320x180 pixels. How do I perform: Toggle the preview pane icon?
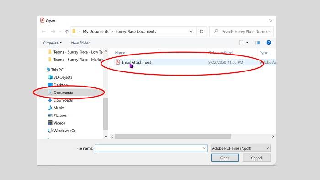click(257, 43)
